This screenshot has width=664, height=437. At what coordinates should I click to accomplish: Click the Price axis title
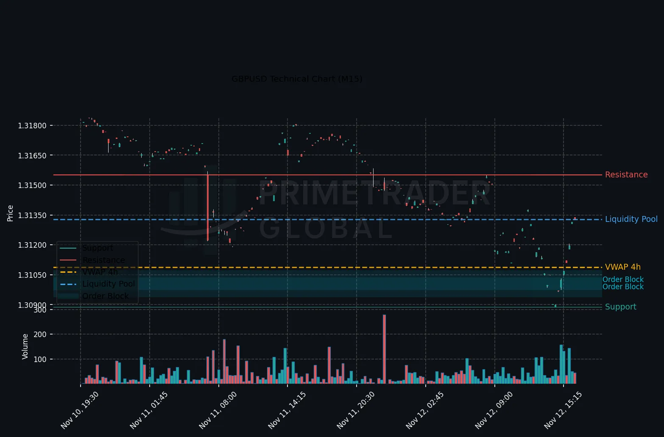[11, 213]
